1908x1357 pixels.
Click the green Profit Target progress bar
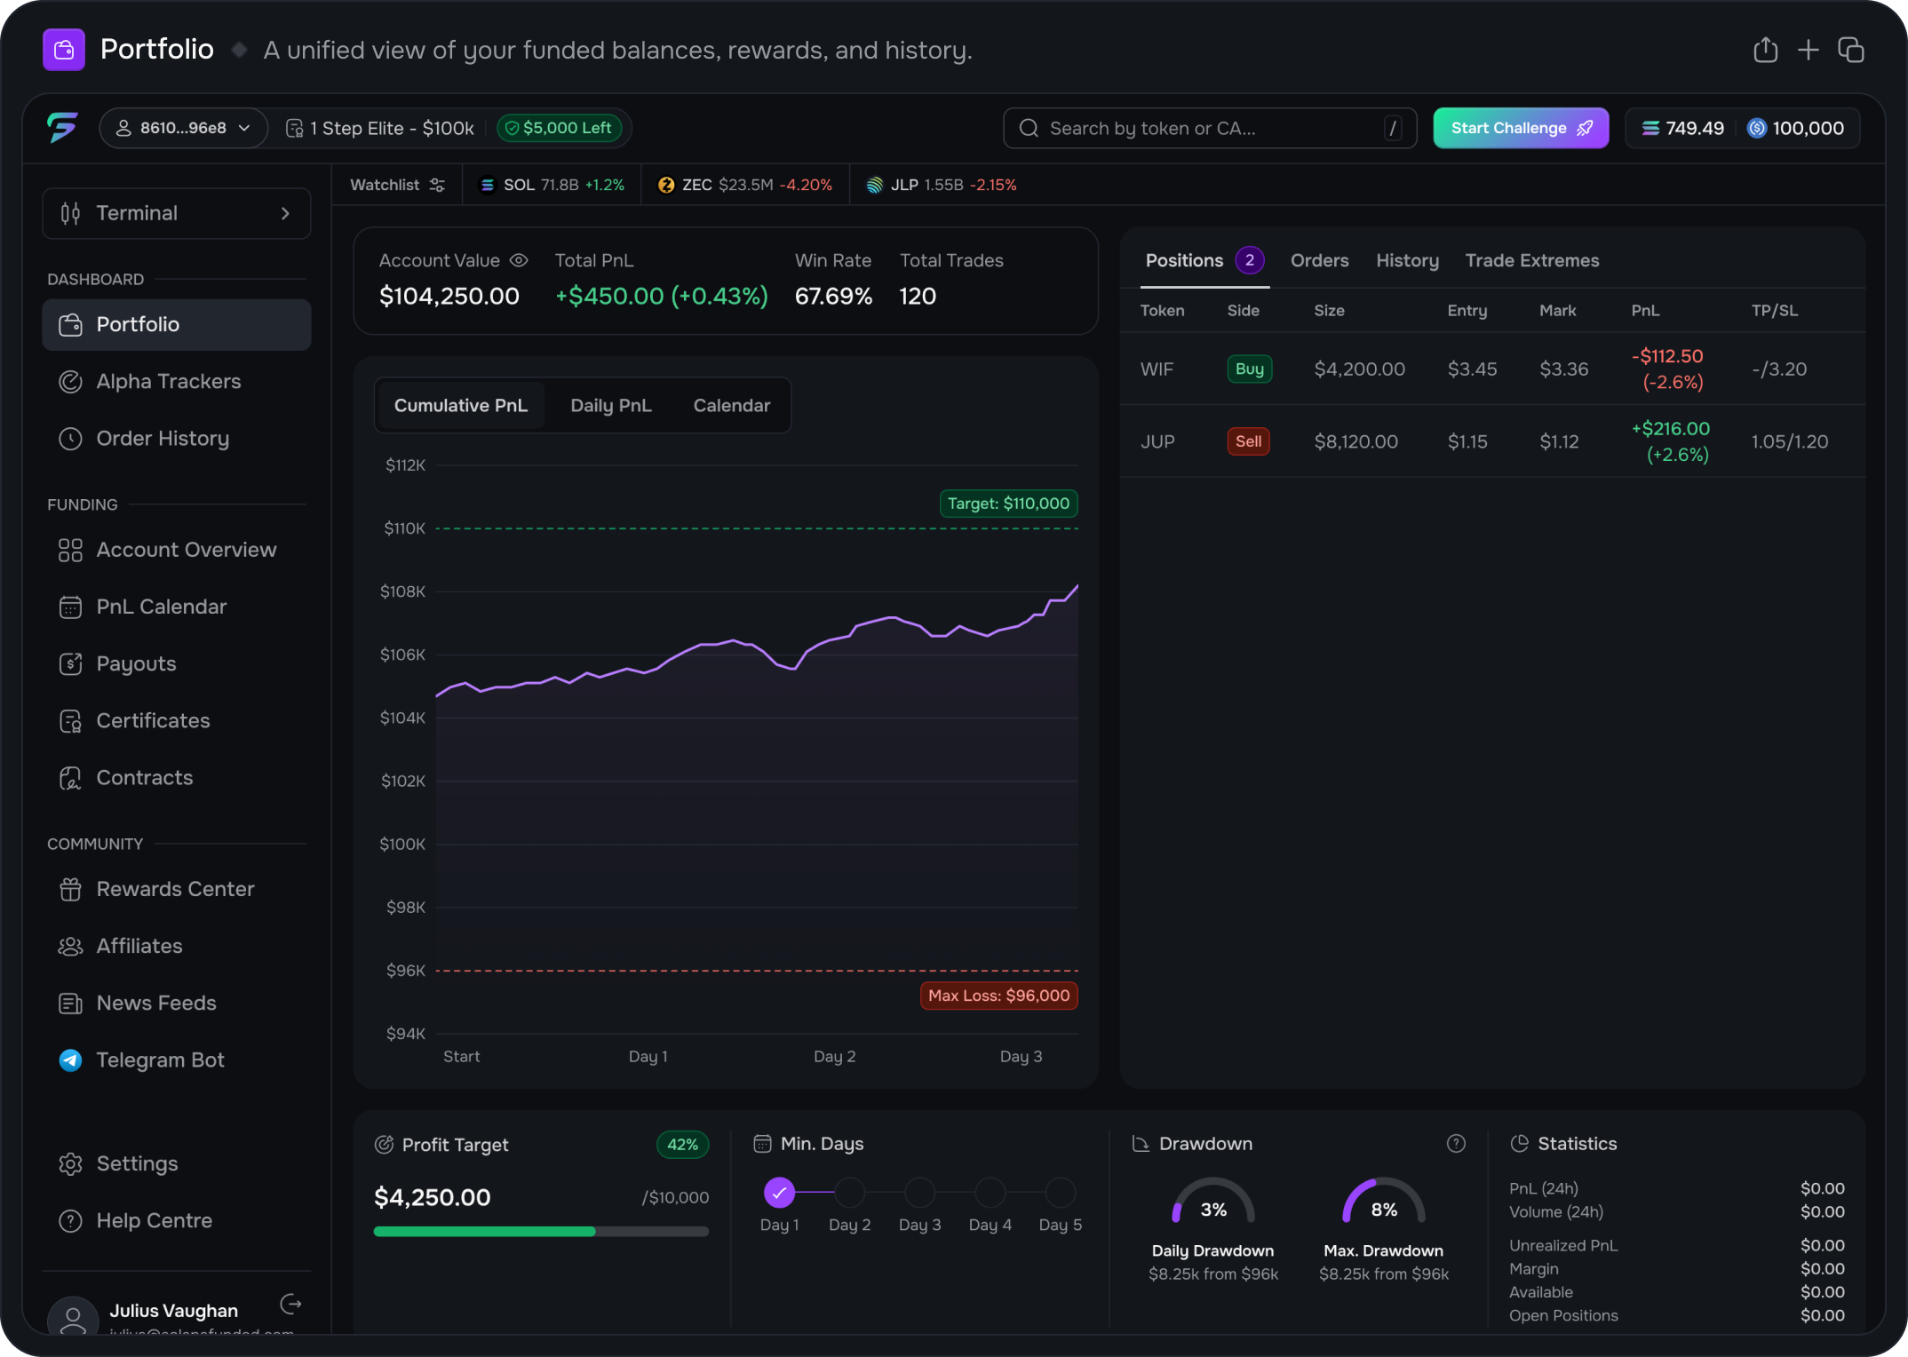[484, 1232]
